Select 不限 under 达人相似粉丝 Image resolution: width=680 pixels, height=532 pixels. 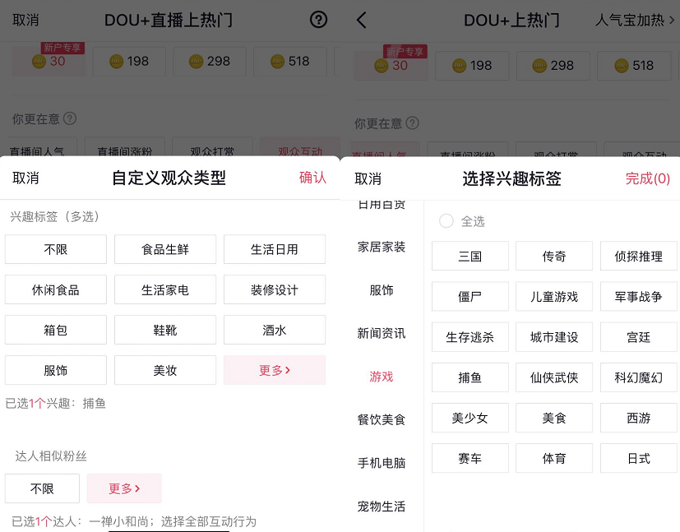tap(42, 488)
